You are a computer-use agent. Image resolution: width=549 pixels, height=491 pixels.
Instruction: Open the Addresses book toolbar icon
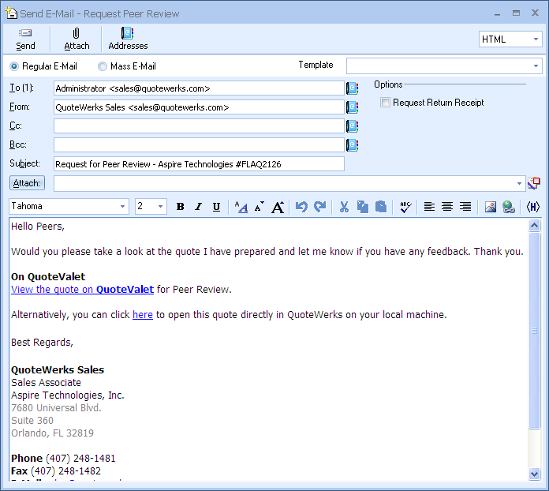click(x=128, y=33)
